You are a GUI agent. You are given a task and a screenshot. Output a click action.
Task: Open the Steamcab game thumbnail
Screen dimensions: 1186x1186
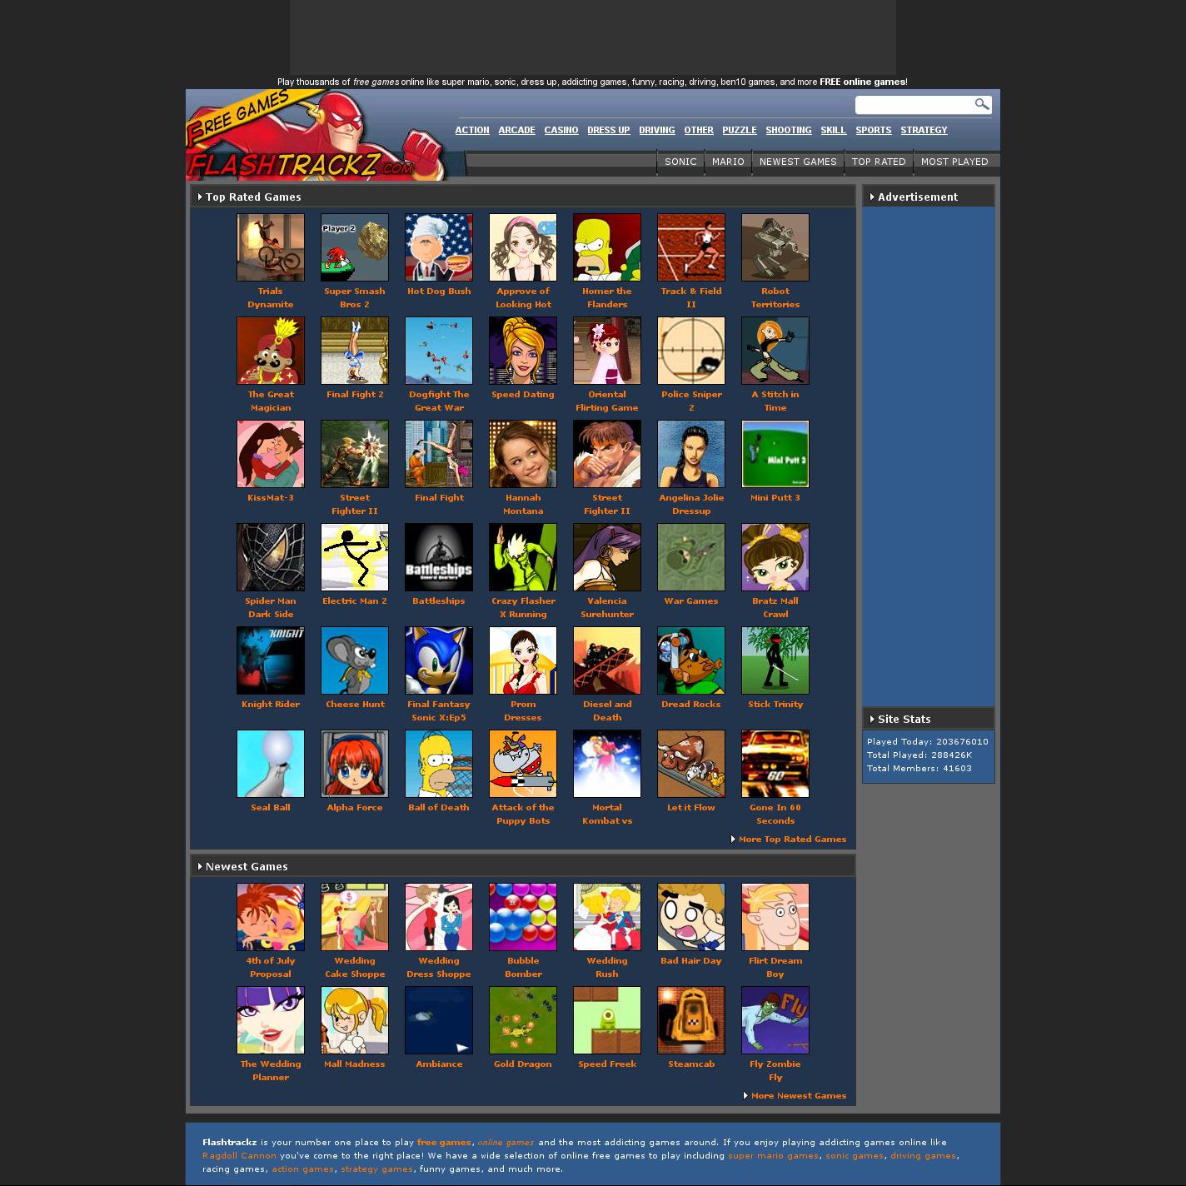pyautogui.click(x=691, y=1020)
